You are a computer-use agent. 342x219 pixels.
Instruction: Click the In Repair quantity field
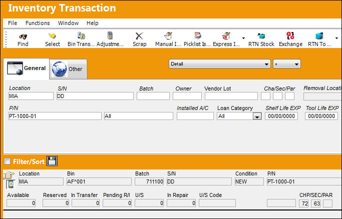pyautogui.click(x=181, y=203)
